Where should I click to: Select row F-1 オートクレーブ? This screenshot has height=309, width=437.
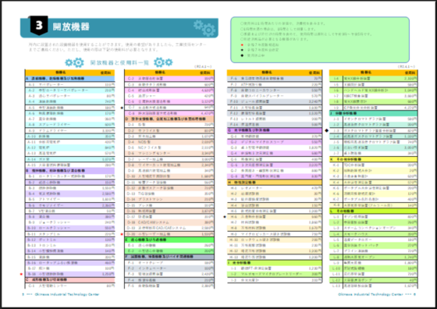point(169,262)
